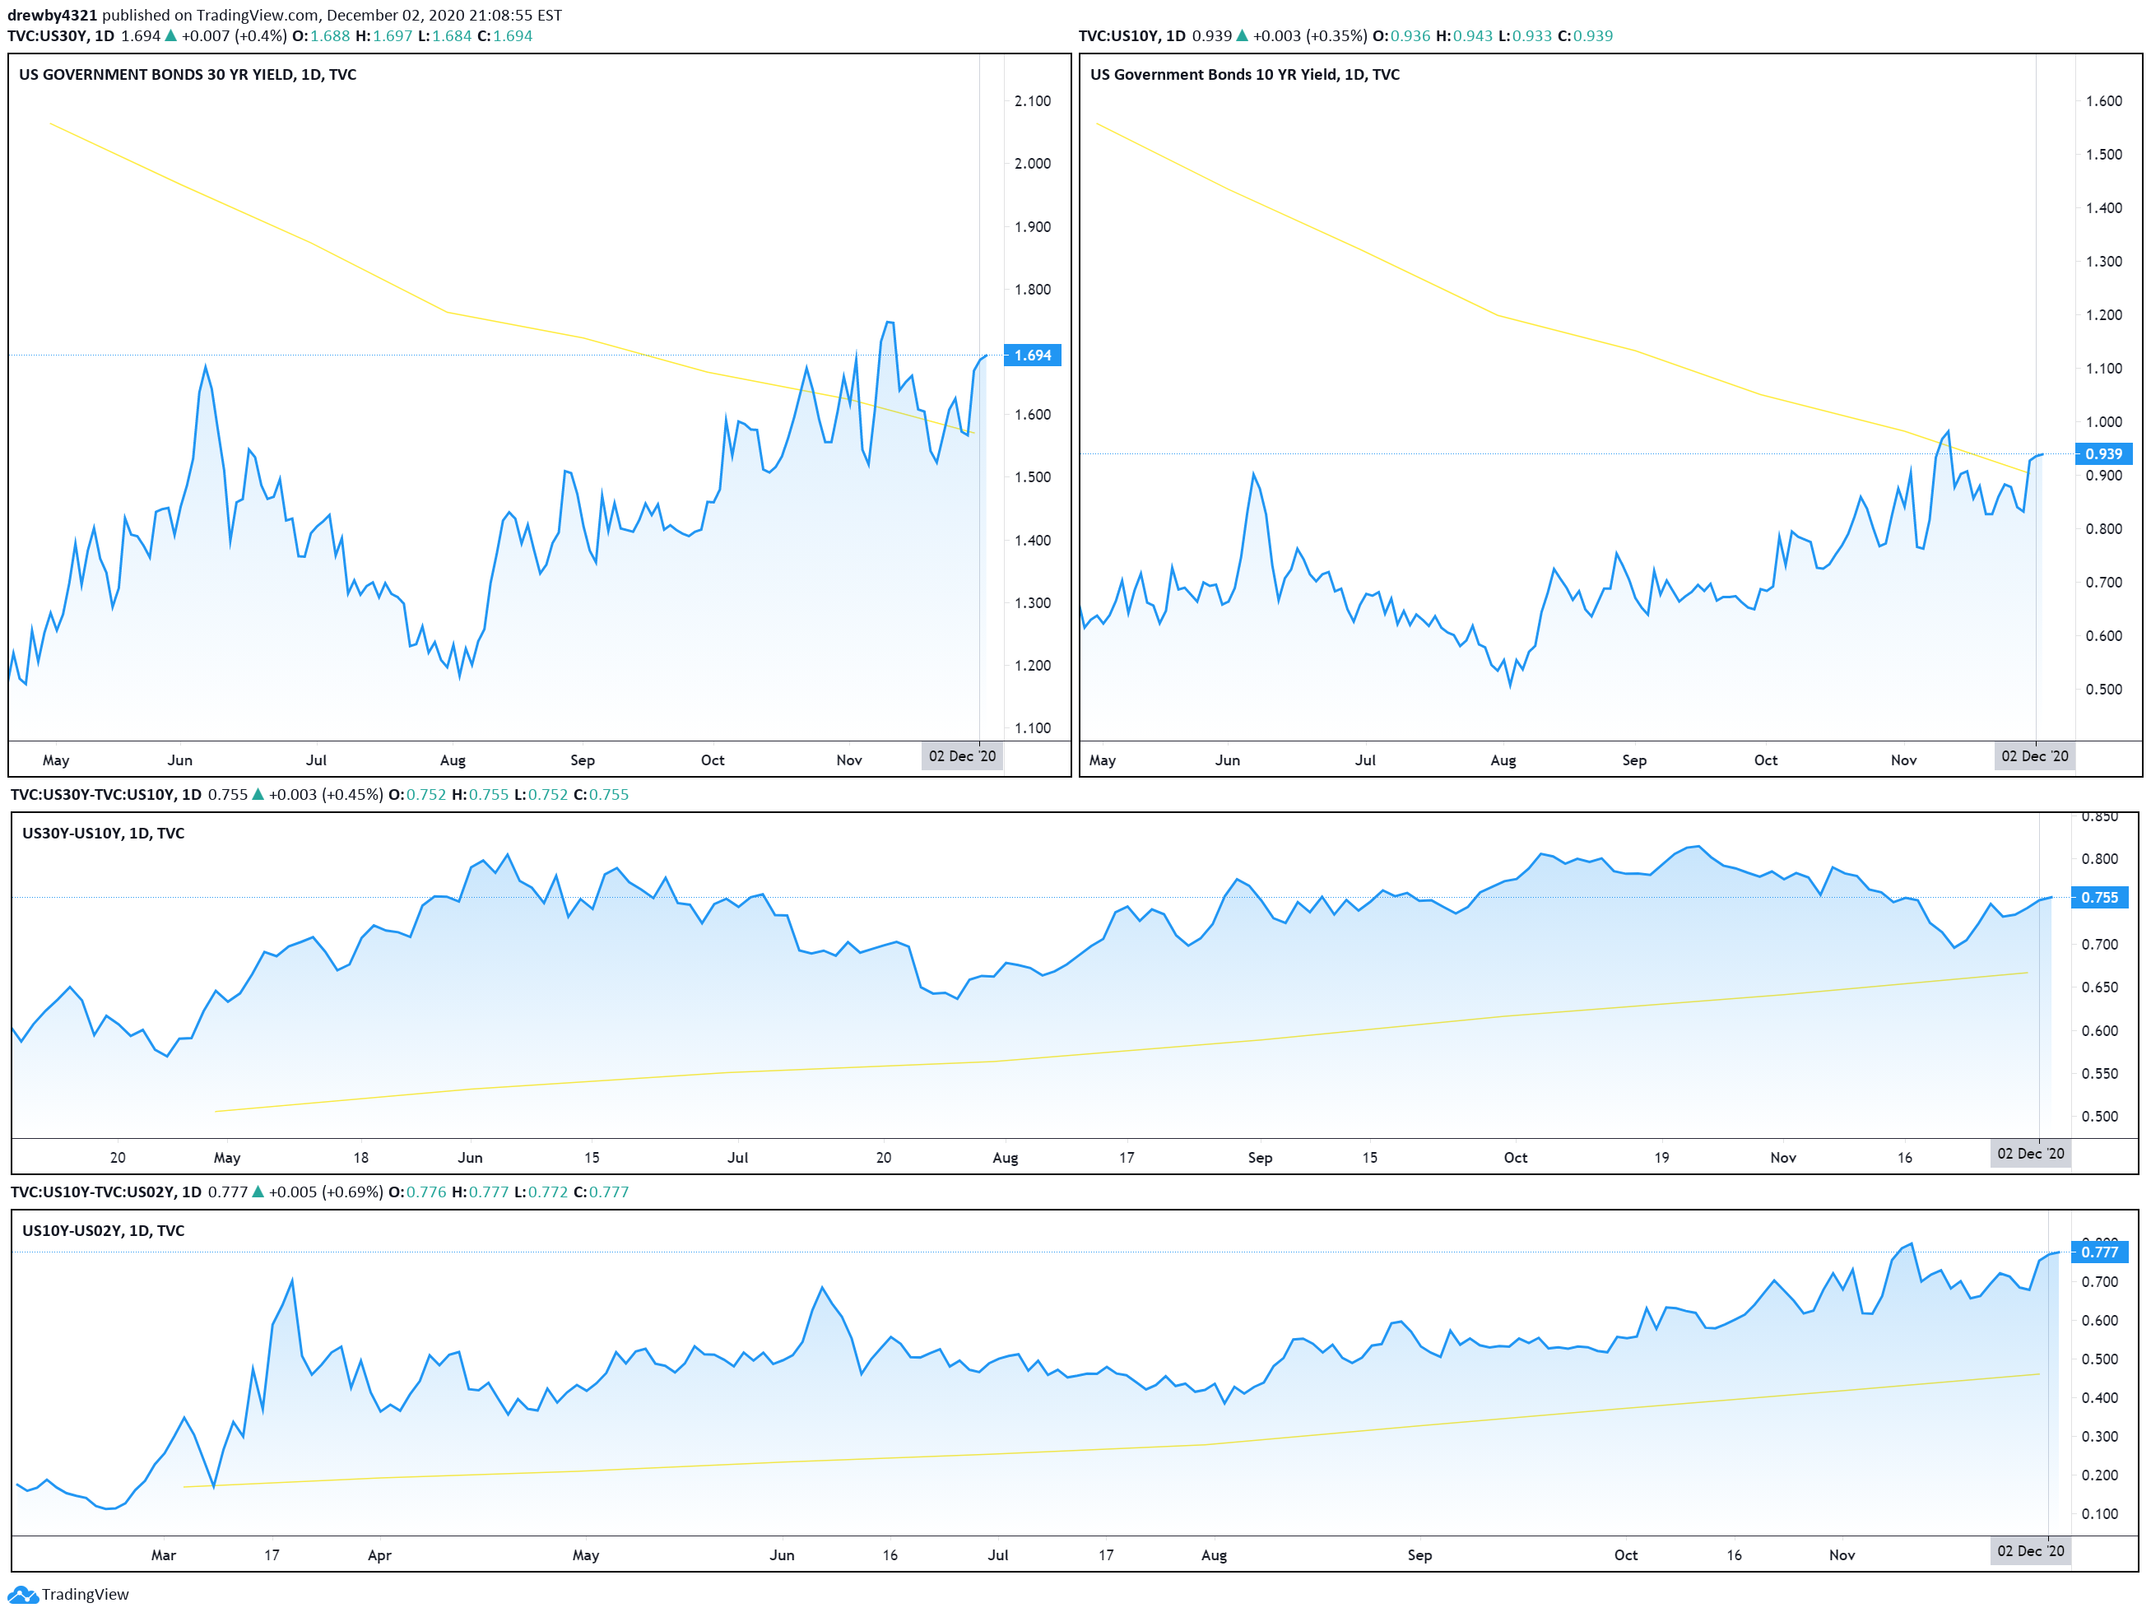
Task: Click the +0.007 (+0.4%) change value
Action: click(x=235, y=36)
